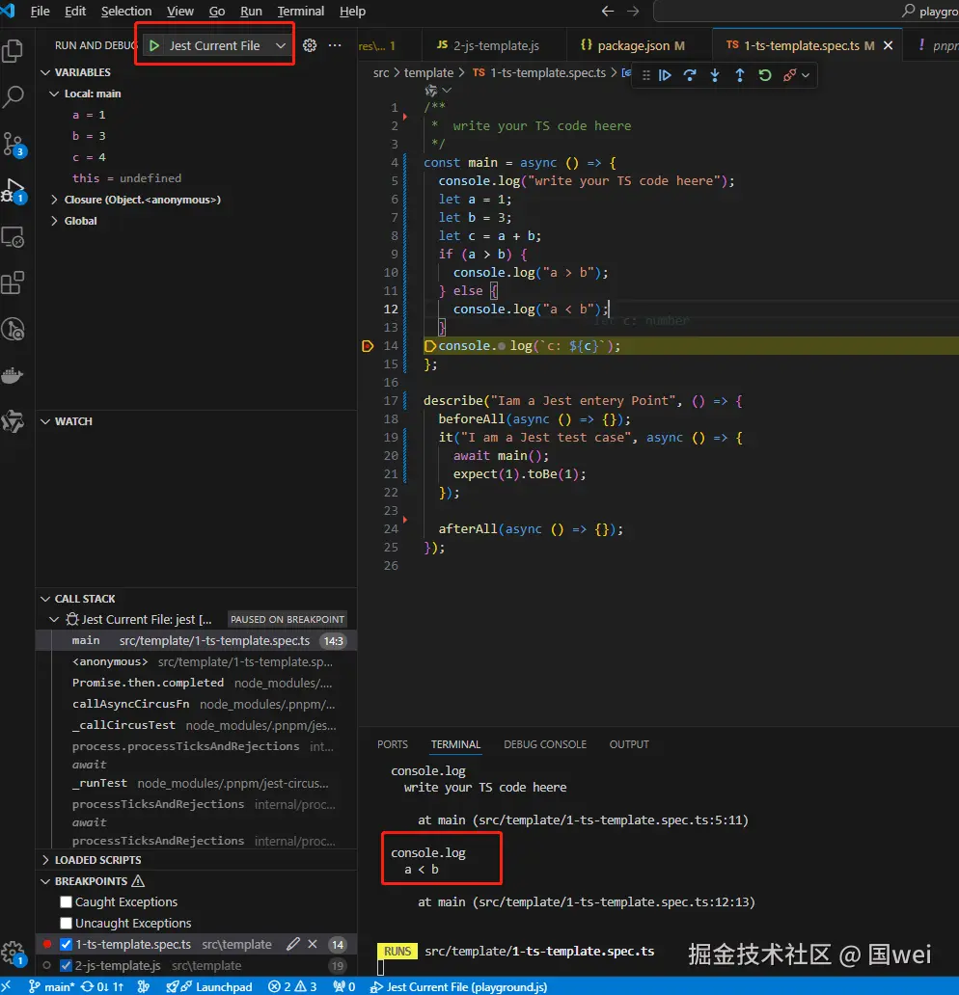This screenshot has width=959, height=995.
Task: Open the DEBUG CONSOLE panel tab
Action: [545, 744]
